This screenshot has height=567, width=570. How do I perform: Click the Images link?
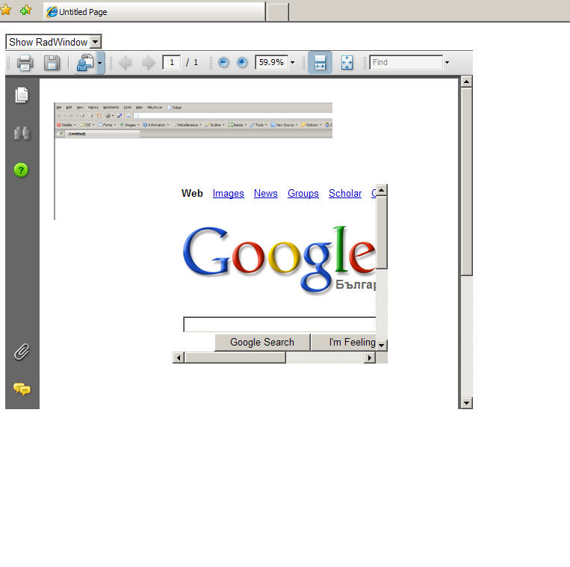pyautogui.click(x=229, y=193)
